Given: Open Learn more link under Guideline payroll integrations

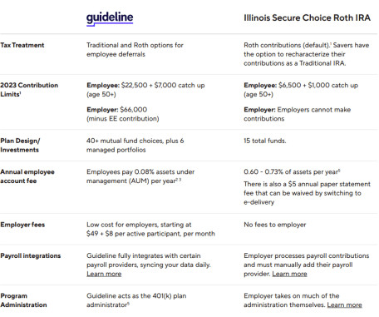Looking at the screenshot, I should [104, 274].
